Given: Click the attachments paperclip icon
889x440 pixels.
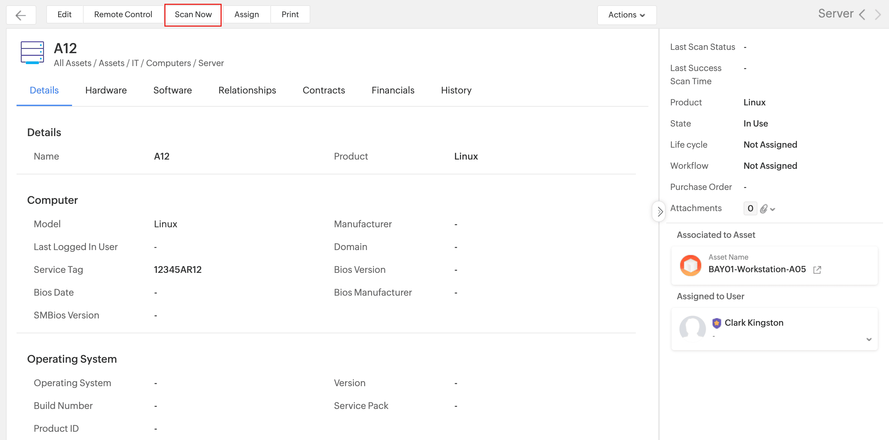Looking at the screenshot, I should pos(764,209).
